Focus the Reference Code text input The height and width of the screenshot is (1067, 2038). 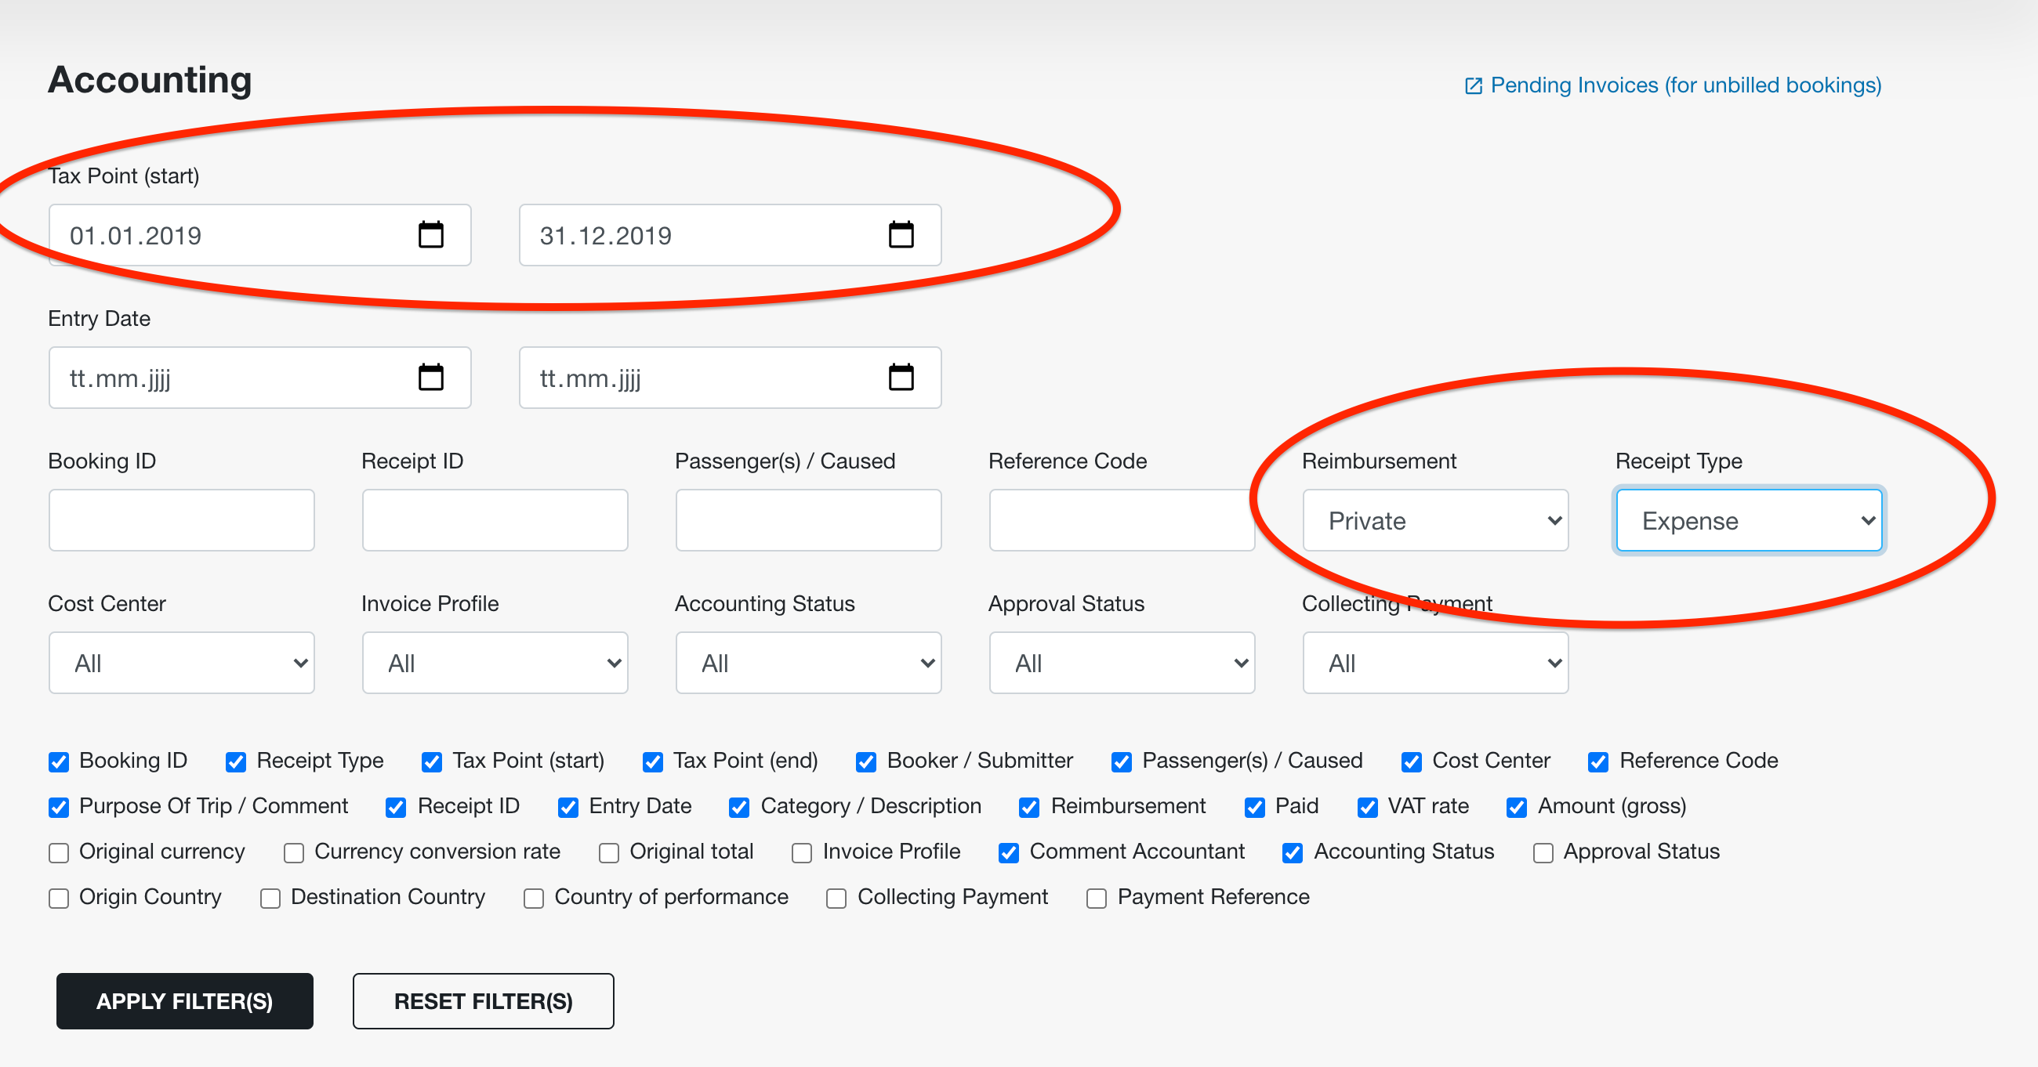(x=1121, y=519)
